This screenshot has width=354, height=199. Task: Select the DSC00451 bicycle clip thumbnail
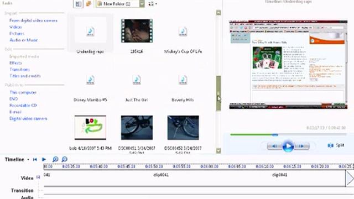pyautogui.click(x=137, y=128)
